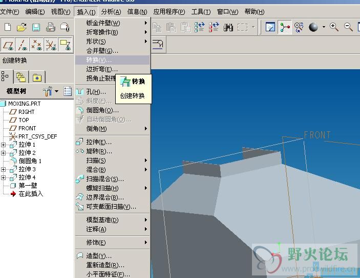Choose 孔(H)... menu entry
The height and width of the screenshot is (278, 360).
[x=95, y=92]
